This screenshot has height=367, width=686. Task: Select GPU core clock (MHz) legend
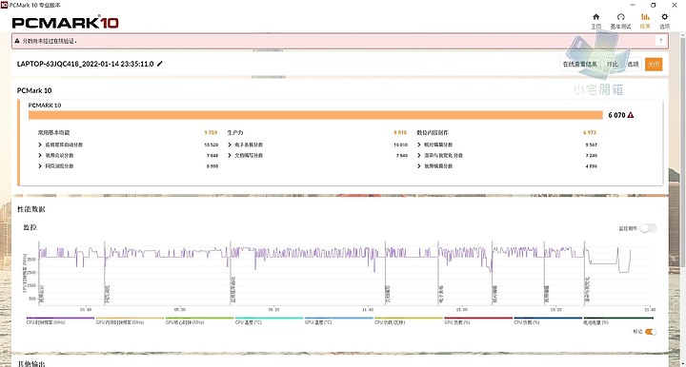[199, 320]
